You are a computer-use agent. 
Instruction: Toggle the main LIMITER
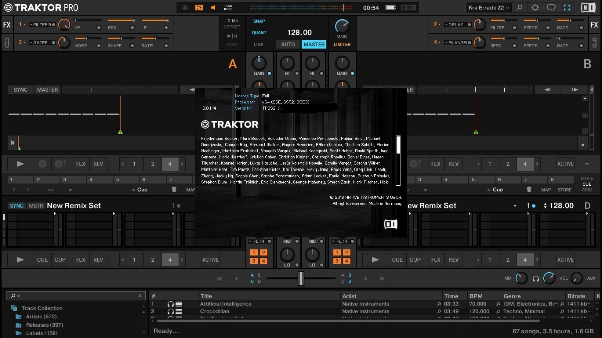342,44
